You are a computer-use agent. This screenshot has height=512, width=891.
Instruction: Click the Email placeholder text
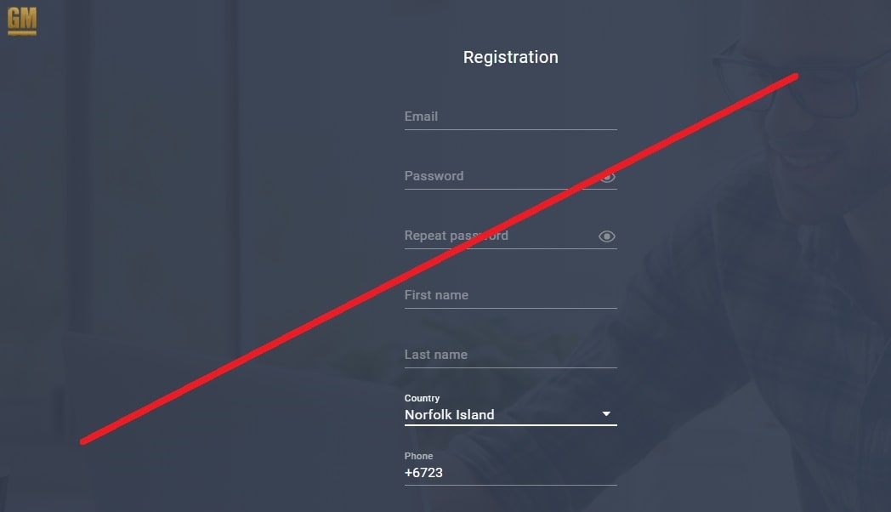421,117
